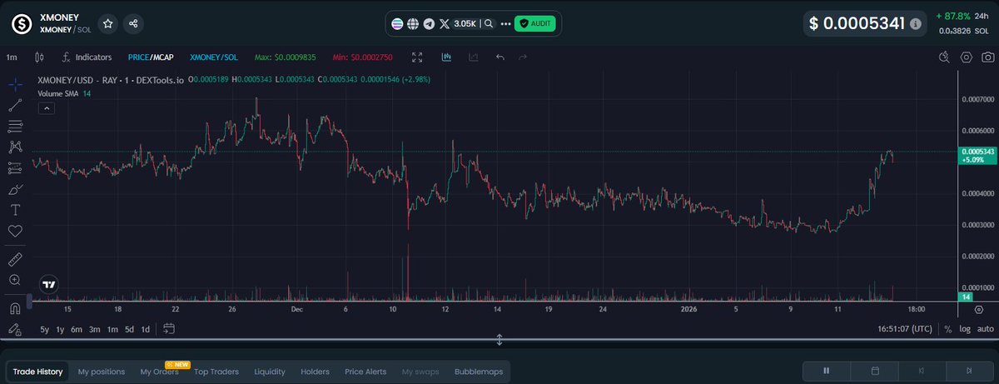This screenshot has width=999, height=384.
Task: Set the range to 1y
Action: 60,329
